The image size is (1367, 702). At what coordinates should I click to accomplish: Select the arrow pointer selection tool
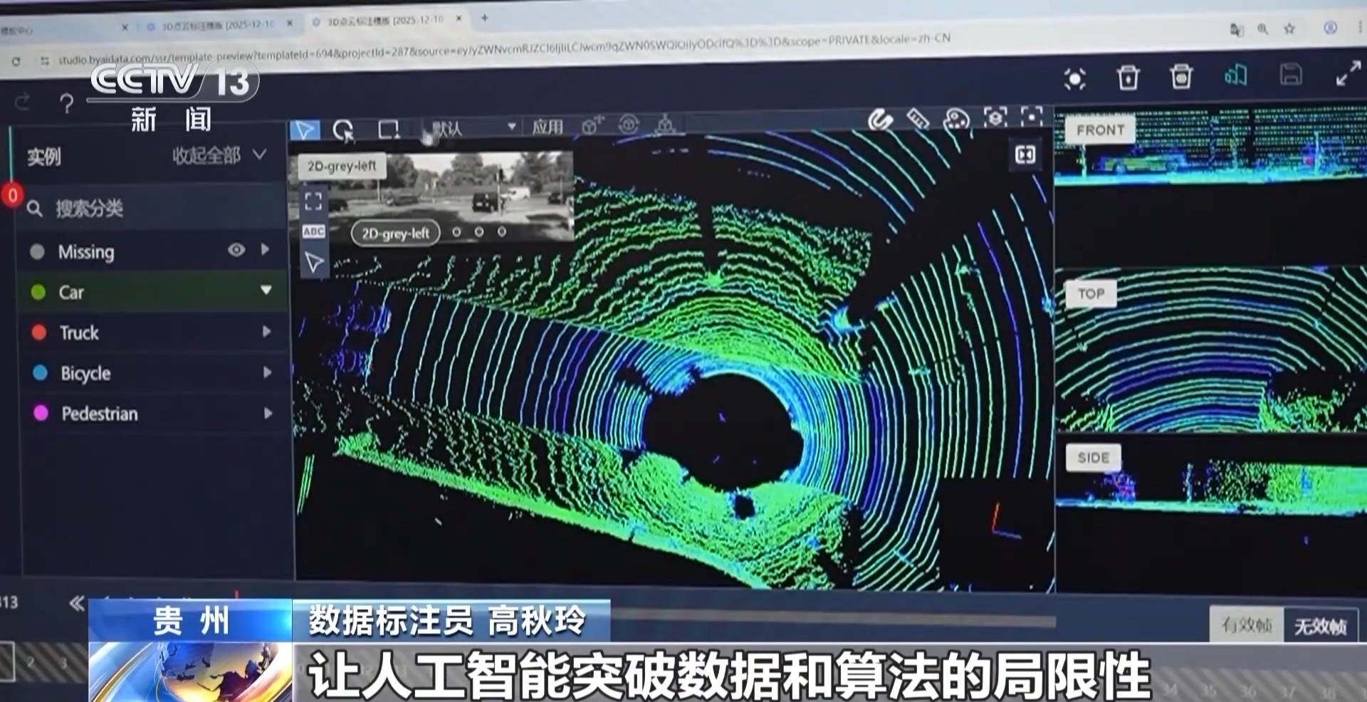click(x=305, y=130)
